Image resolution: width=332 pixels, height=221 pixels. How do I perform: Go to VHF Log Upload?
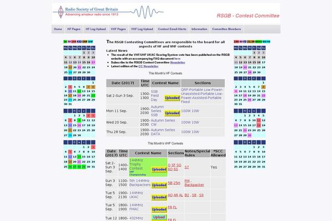pyautogui.click(x=142, y=29)
